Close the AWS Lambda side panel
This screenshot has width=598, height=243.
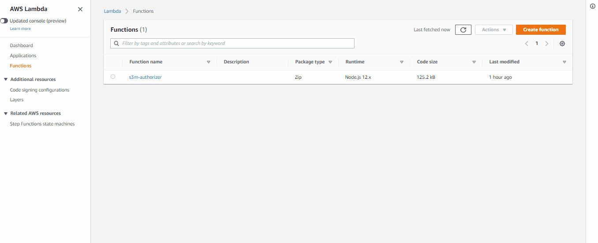pos(80,9)
